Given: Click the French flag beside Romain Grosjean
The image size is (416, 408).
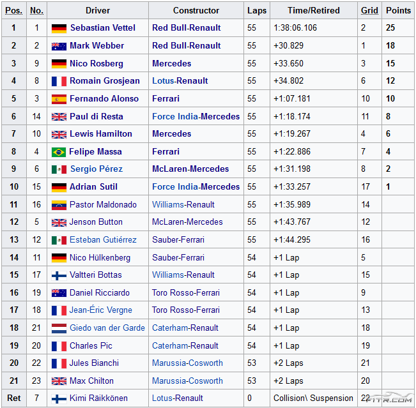Looking at the screenshot, I should (59, 81).
